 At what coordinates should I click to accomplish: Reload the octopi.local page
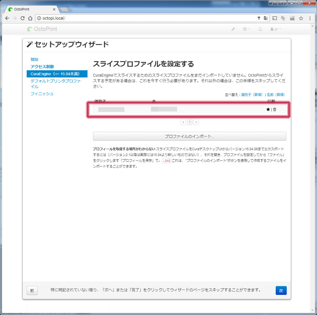[23, 18]
